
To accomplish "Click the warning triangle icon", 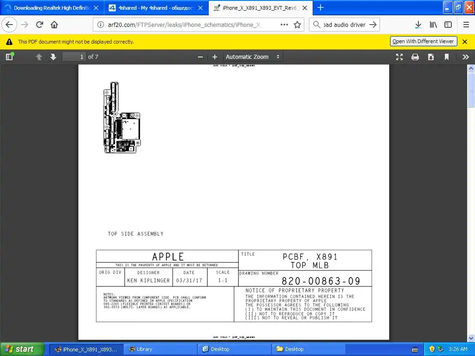I will (9, 42).
